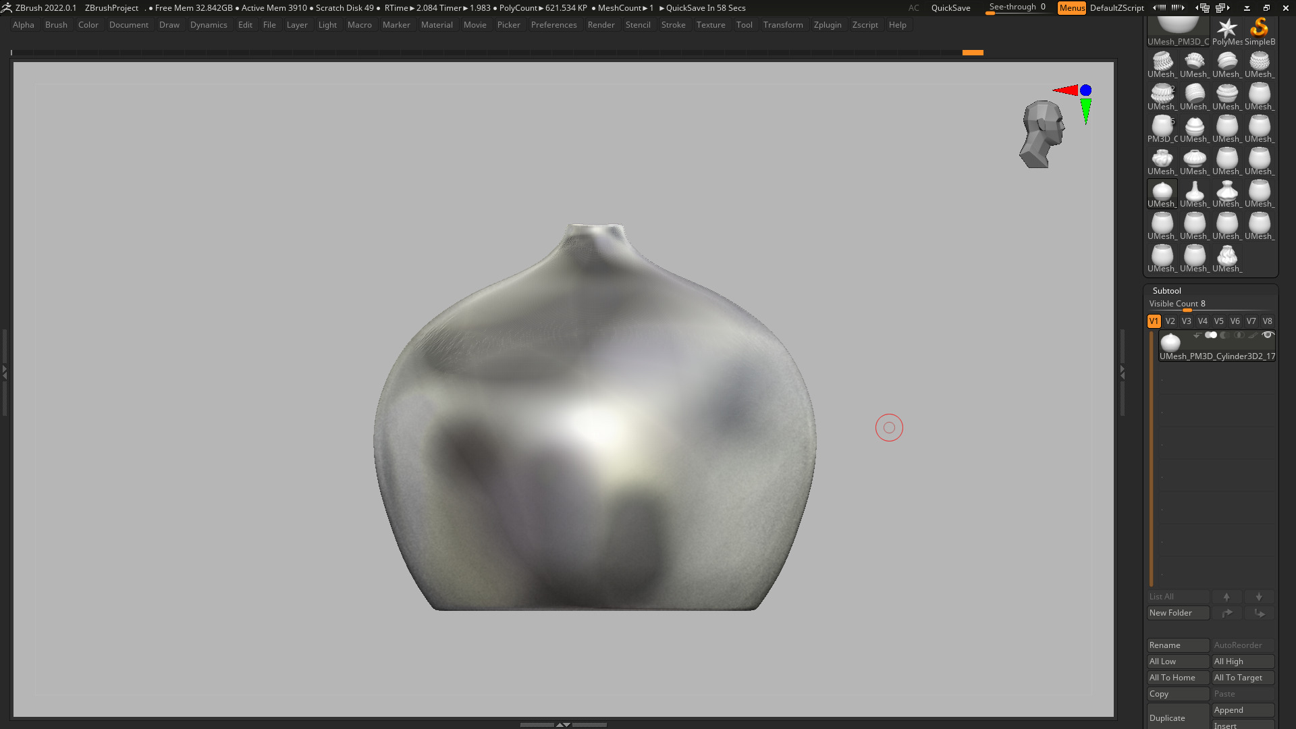Click the curved-down folder move arrow
This screenshot has width=1296, height=729.
(1259, 613)
